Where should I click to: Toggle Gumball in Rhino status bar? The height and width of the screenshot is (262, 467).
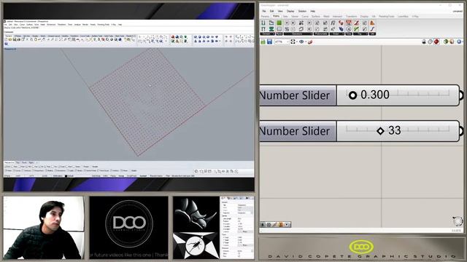click(x=143, y=176)
